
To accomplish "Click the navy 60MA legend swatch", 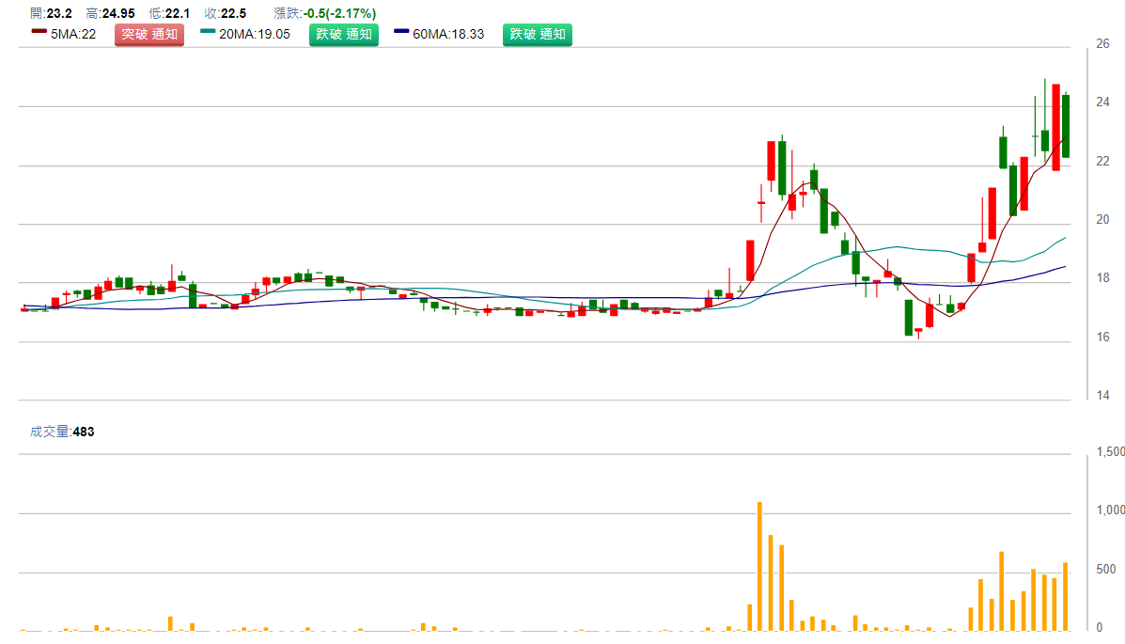I will coord(401,32).
